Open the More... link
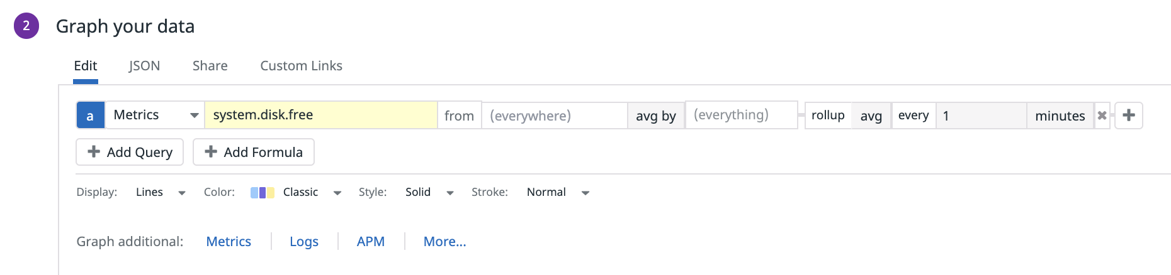1171x275 pixels. pos(444,242)
